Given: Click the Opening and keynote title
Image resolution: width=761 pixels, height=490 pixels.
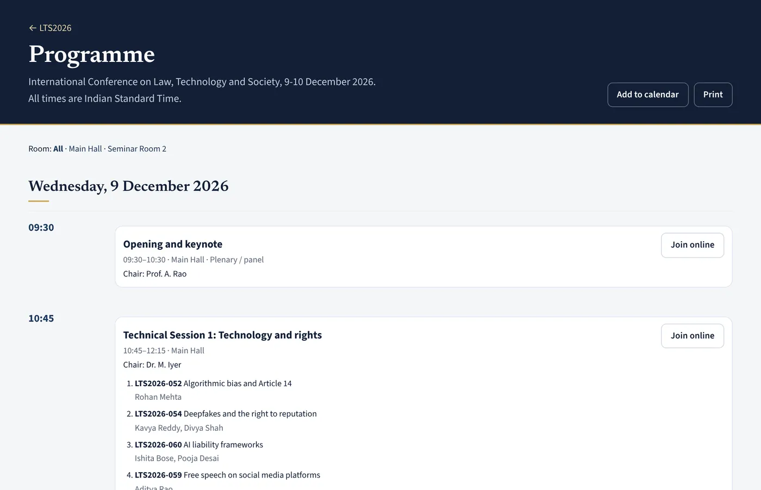Looking at the screenshot, I should click(173, 244).
